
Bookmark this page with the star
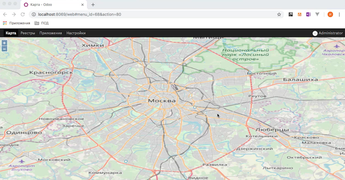279,15
